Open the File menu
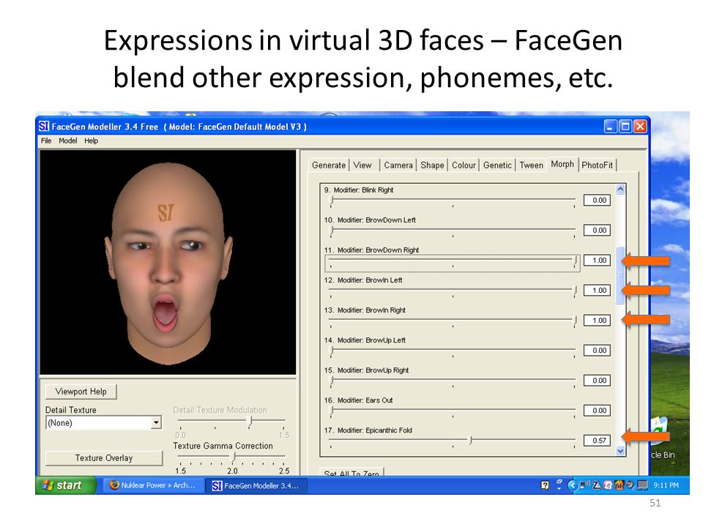The width and height of the screenshot is (703, 527). coord(46,141)
